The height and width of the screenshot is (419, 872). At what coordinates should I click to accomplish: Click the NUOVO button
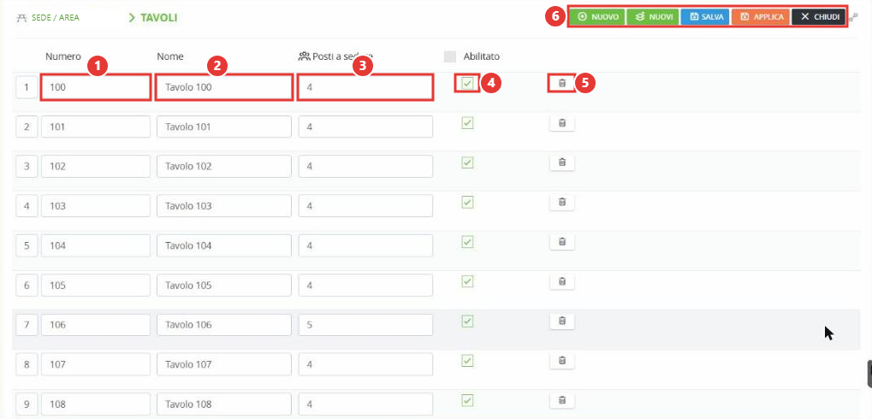coord(597,17)
